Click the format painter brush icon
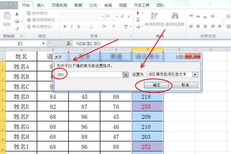This screenshot has width=231, height=154. pyautogui.click(x=17, y=28)
